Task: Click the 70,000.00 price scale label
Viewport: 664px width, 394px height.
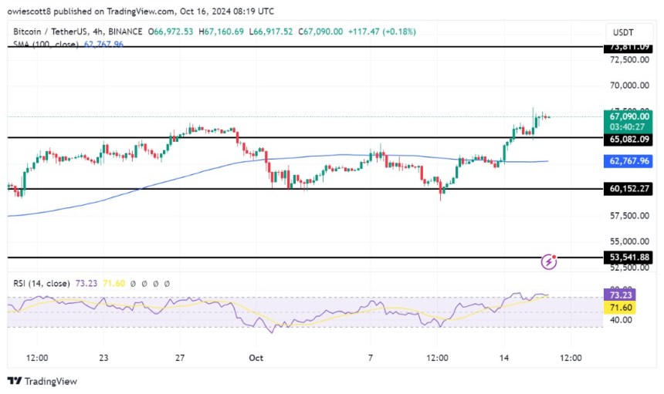Action: [628, 86]
